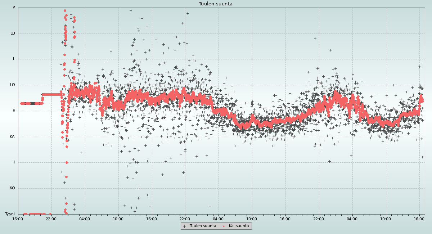Click the first '22:00' time label on the x-axis
Image resolution: width=432 pixels, height=234 pixels.
click(51, 219)
